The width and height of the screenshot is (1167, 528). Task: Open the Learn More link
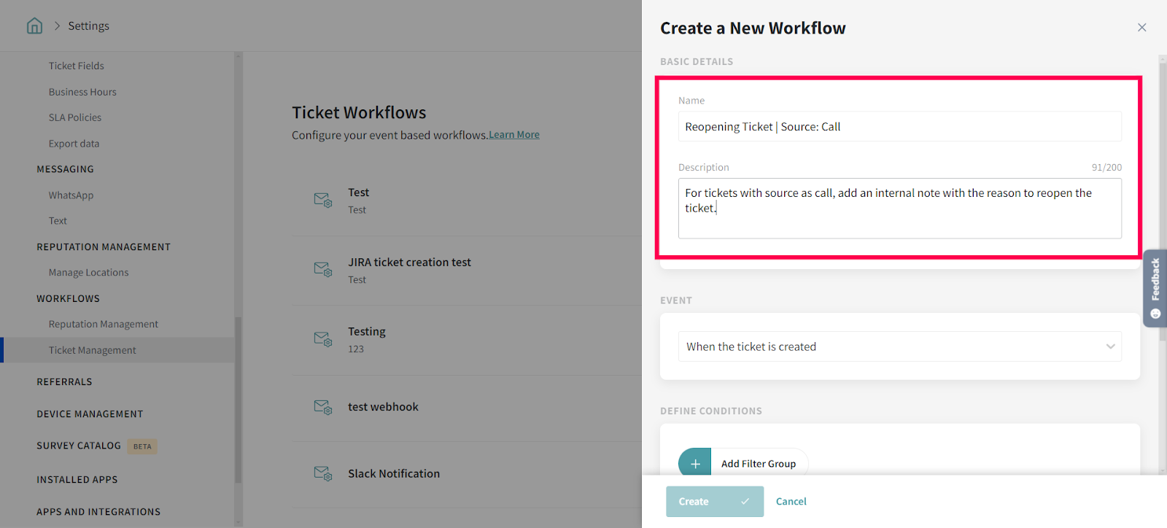(x=514, y=135)
